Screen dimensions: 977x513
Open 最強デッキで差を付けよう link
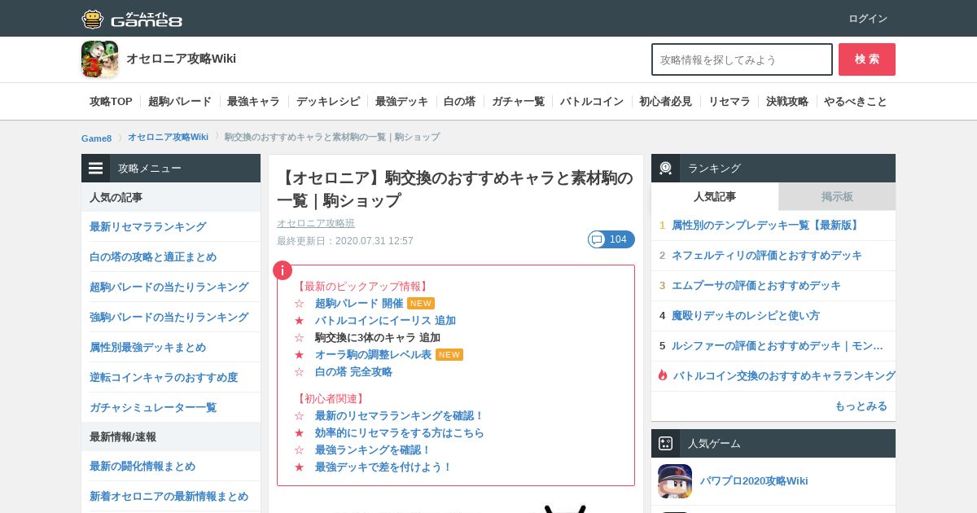(383, 467)
